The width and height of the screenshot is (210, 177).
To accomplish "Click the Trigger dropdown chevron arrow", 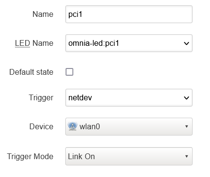I will [x=186, y=98].
